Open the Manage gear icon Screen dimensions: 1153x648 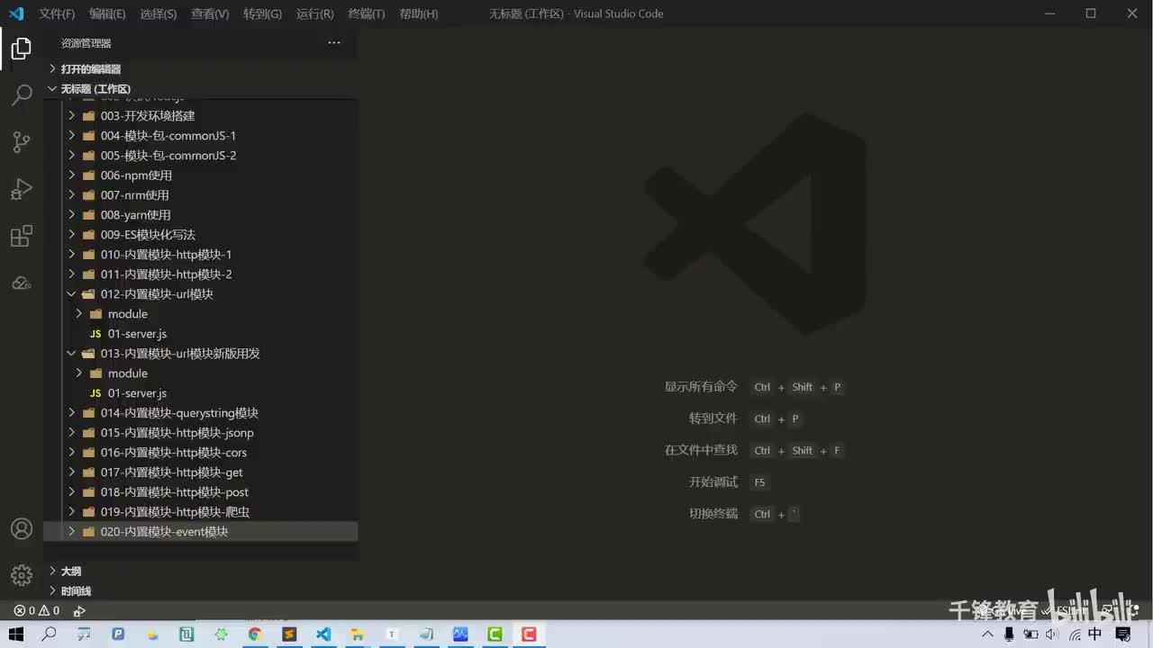[x=21, y=575]
